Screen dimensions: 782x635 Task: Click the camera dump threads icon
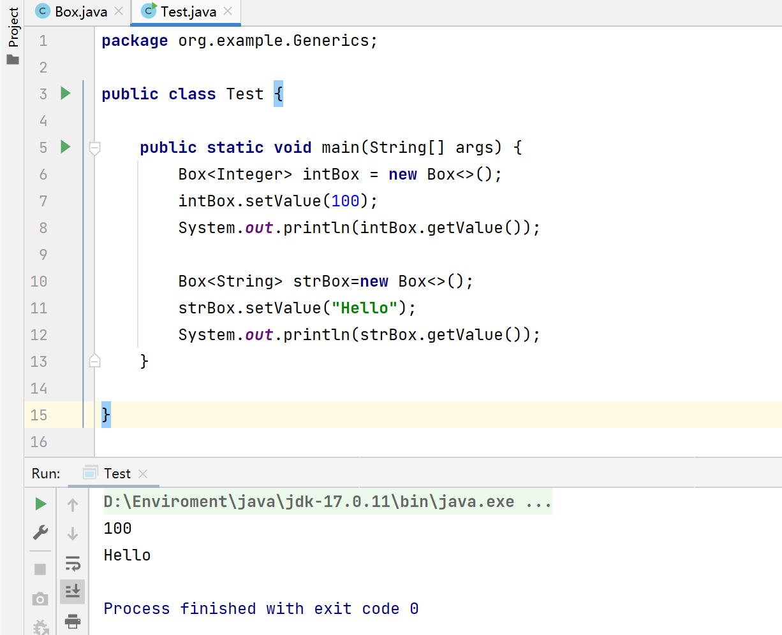coord(40,599)
